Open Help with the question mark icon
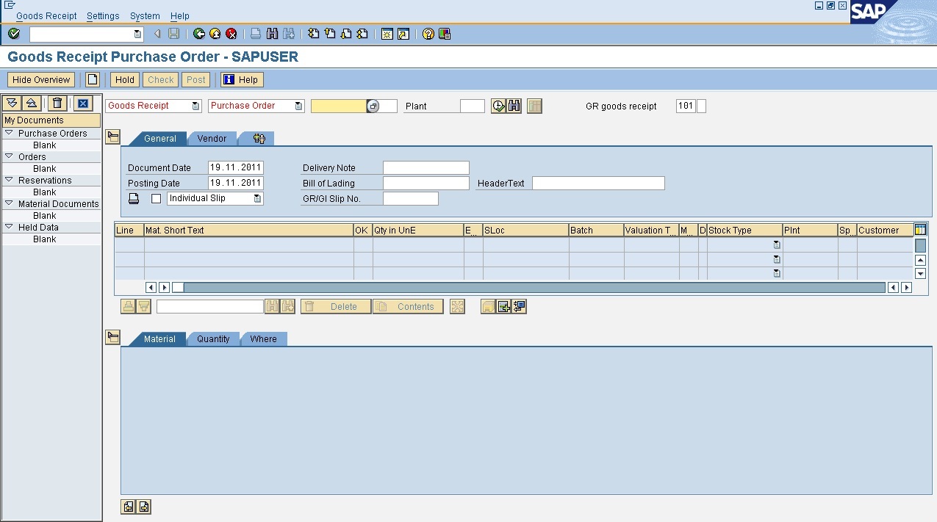 click(428, 34)
